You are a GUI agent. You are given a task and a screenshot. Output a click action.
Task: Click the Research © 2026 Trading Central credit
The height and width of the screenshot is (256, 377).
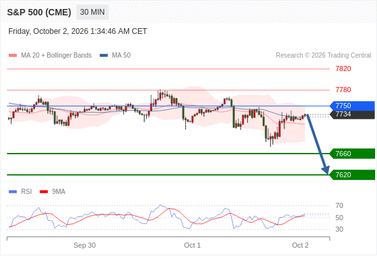[323, 56]
